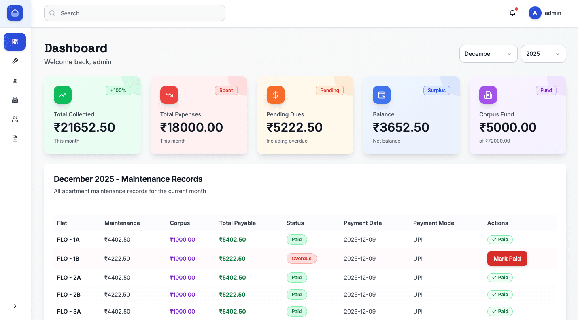
Task: Open the residents people icon in sidebar
Action: [x=15, y=119]
